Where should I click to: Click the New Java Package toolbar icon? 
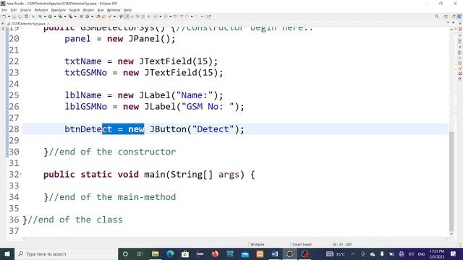click(81, 17)
